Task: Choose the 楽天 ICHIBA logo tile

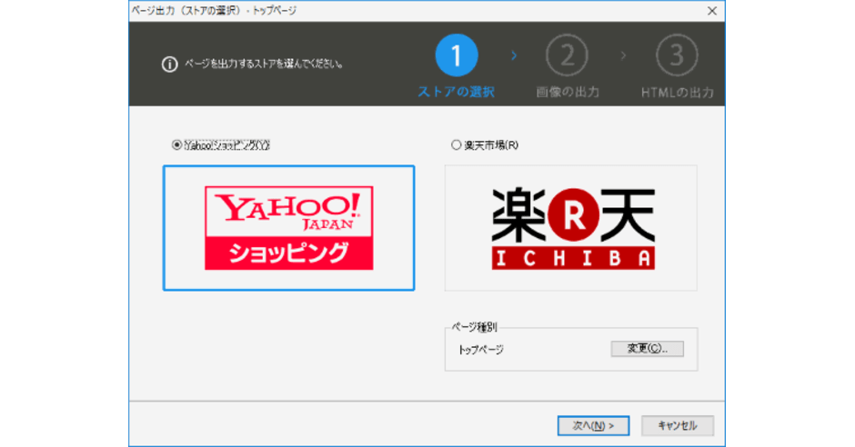Action: (571, 228)
